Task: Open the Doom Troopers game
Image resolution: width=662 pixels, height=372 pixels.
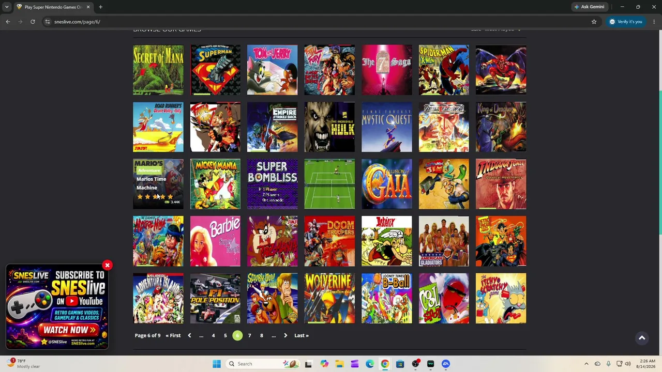Action: coord(329,241)
